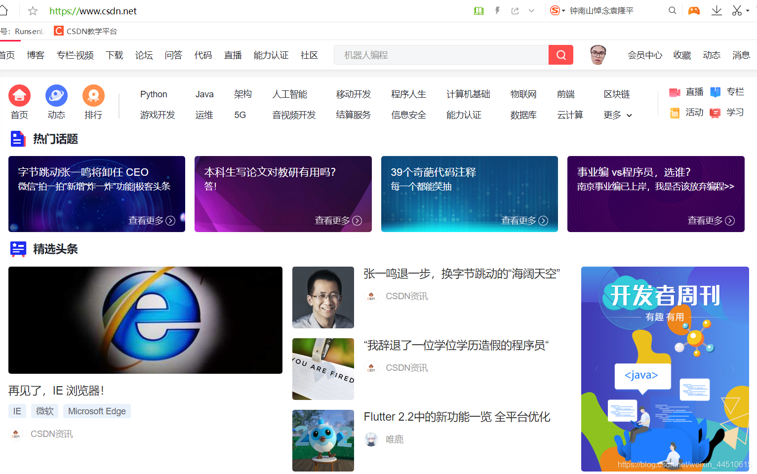Viewport: 757px width, 474px height.
Task: Click the previous arrow on 开发者周刊 banner
Action: [597, 369]
